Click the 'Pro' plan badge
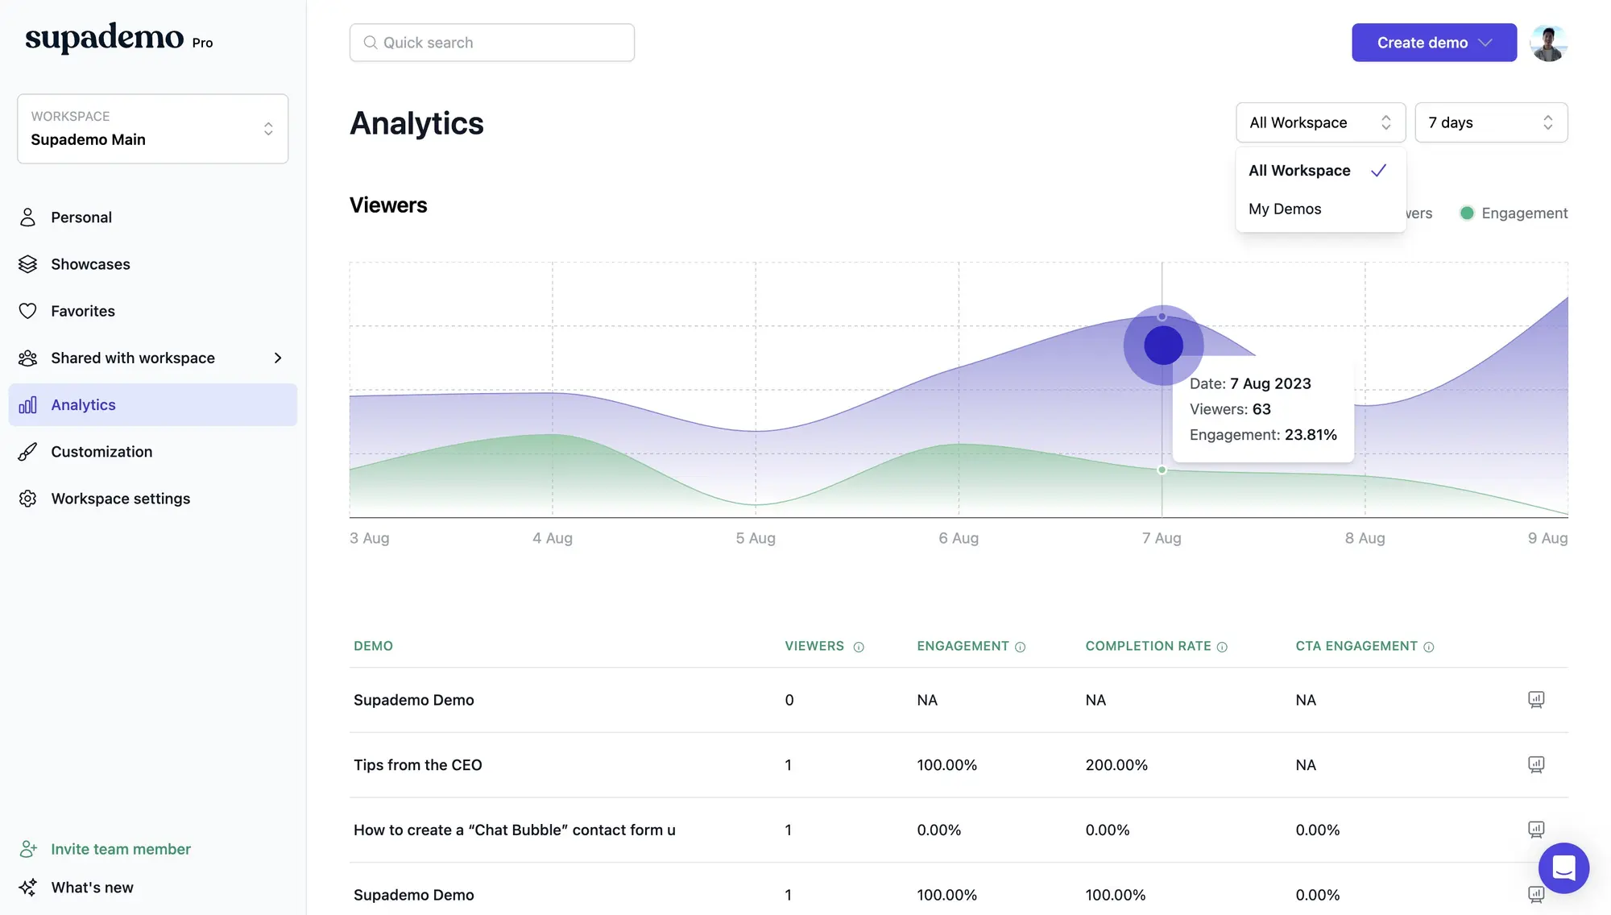 (x=202, y=43)
